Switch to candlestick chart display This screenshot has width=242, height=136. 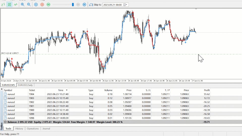9,5
